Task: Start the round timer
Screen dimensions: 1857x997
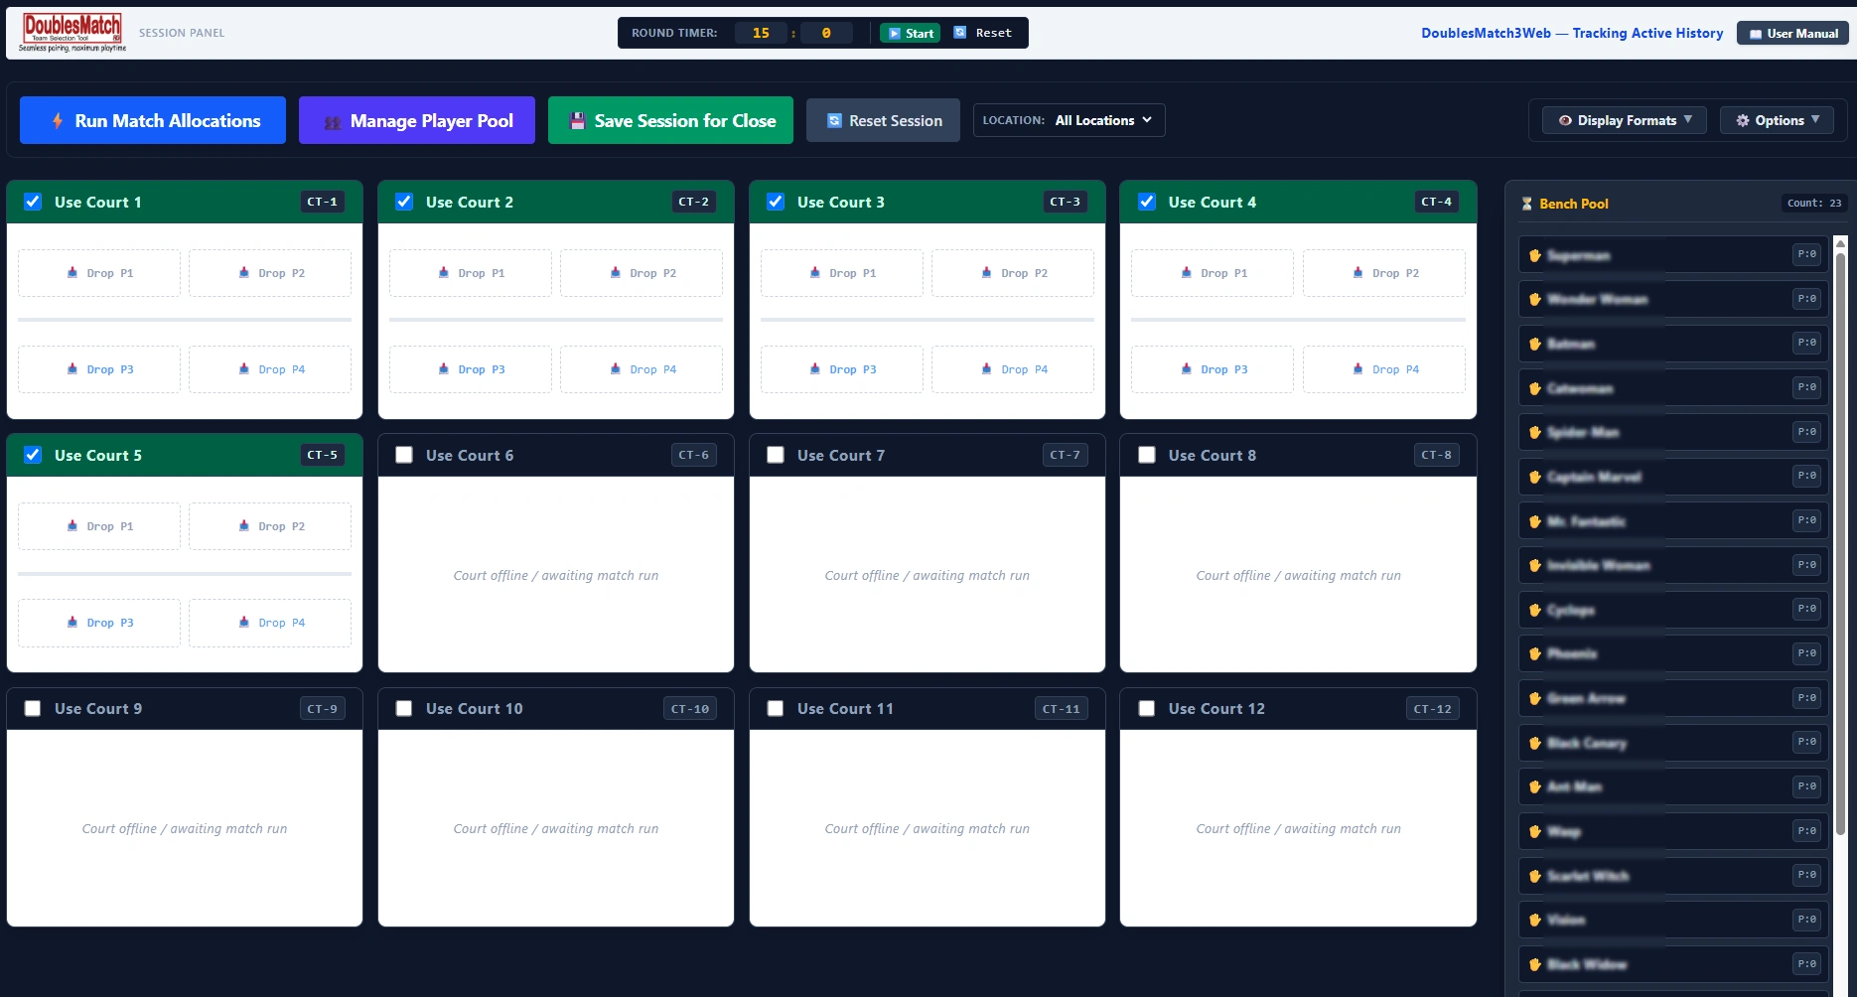Action: 910,33
